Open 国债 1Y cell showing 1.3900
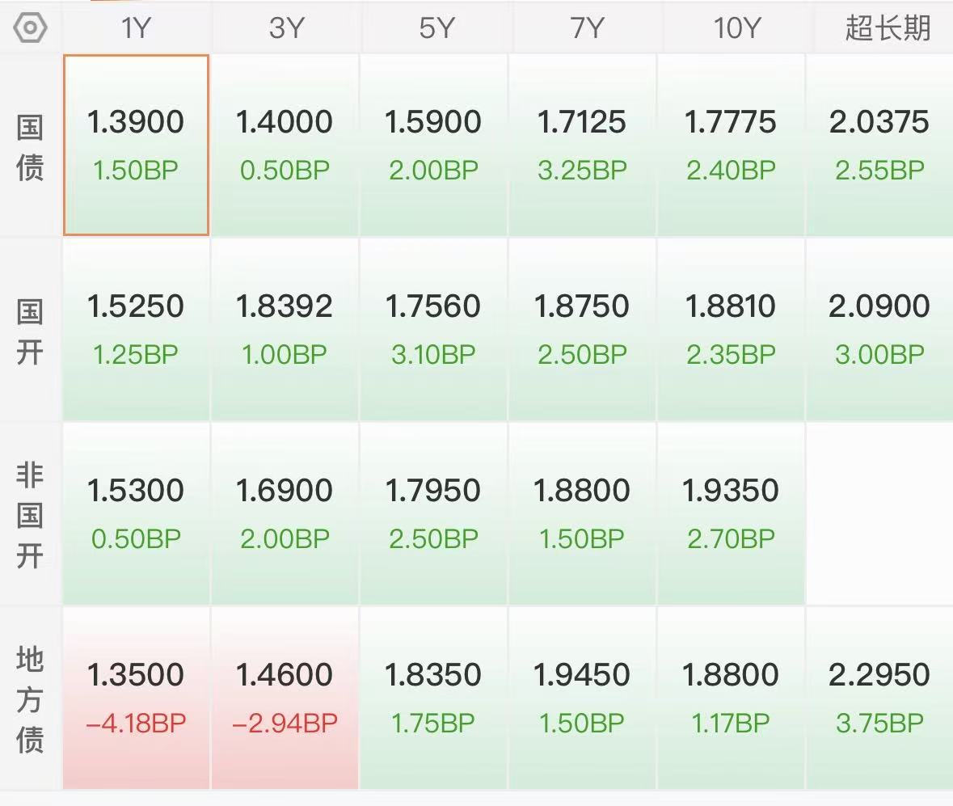 pyautogui.click(x=136, y=145)
